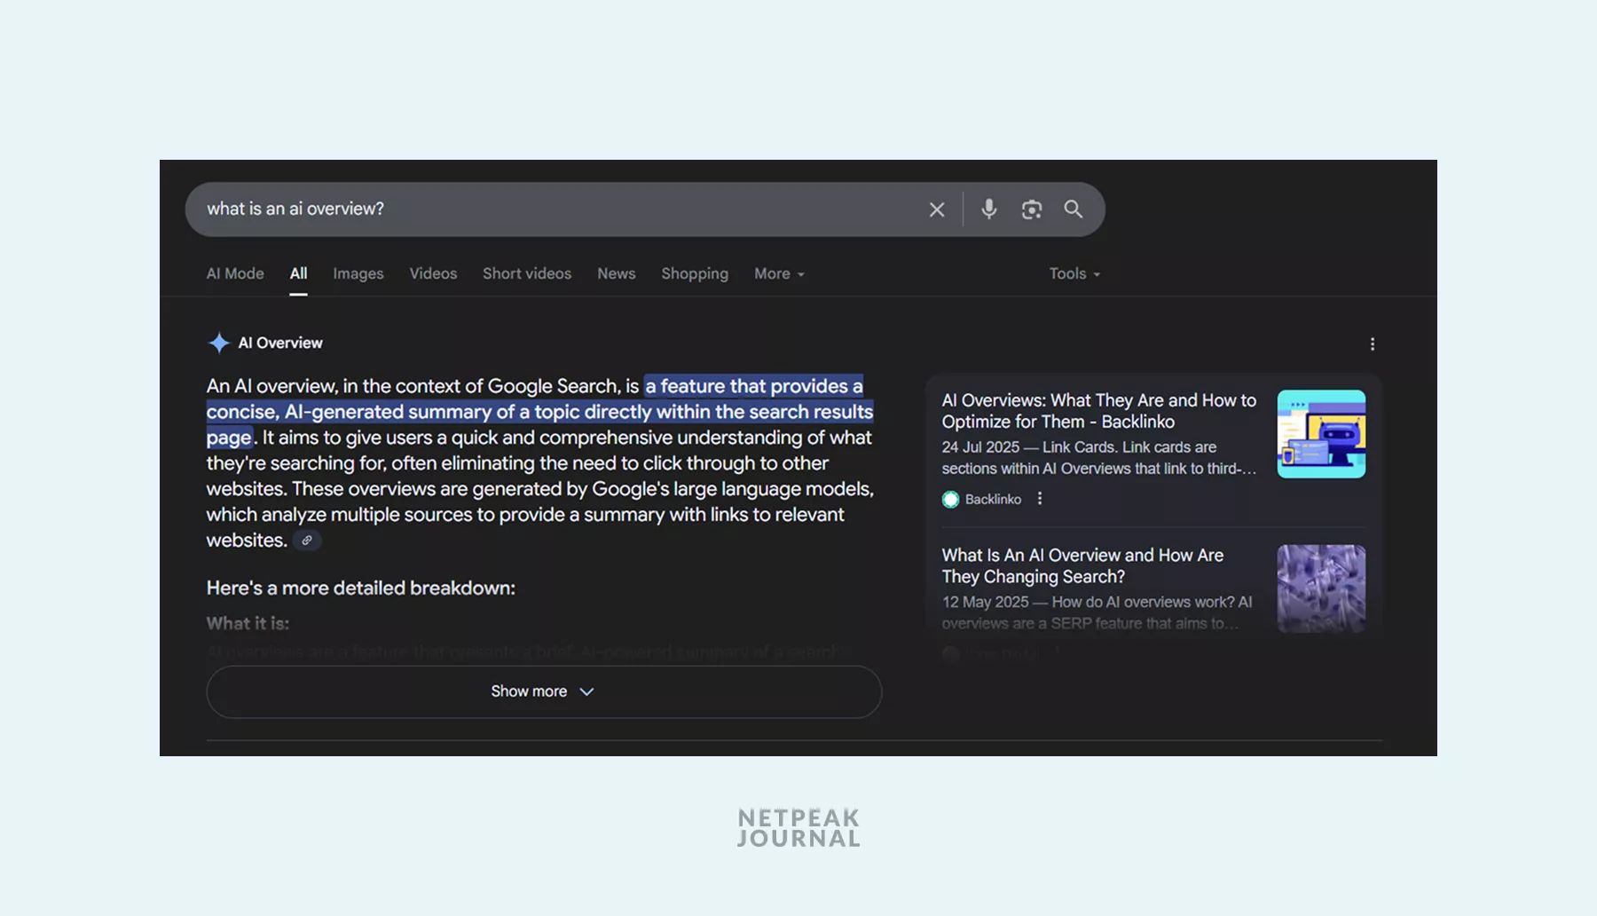
Task: Go to the News tab
Action: (x=616, y=273)
